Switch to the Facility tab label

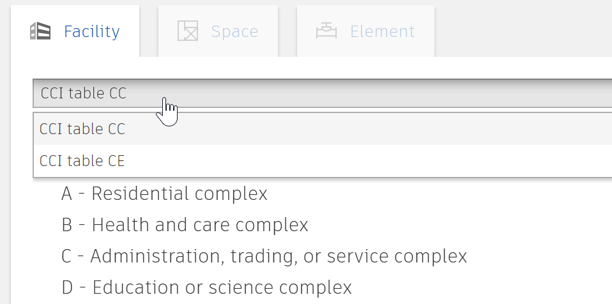tap(92, 31)
